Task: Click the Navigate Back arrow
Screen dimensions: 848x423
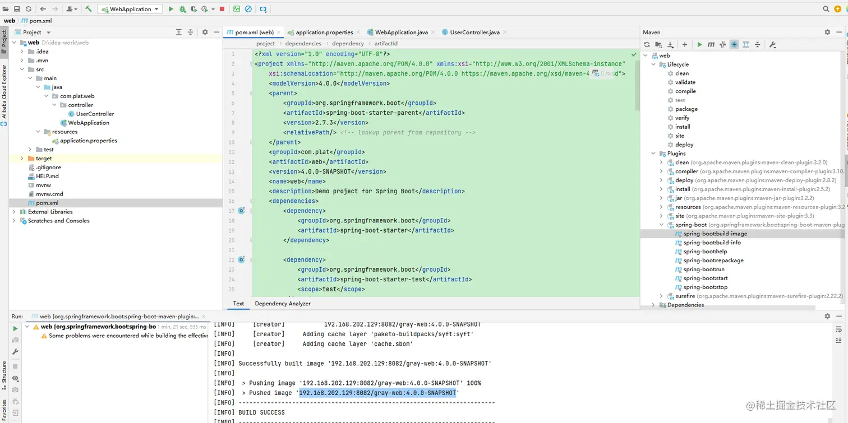Action: click(x=43, y=9)
